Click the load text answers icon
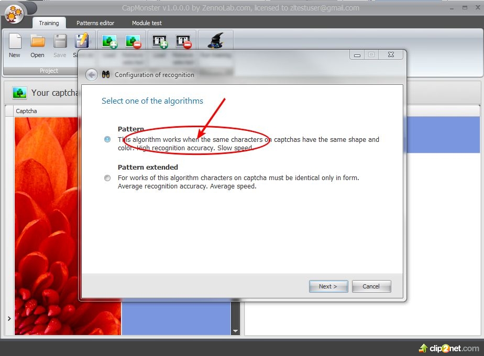 pyautogui.click(x=160, y=42)
